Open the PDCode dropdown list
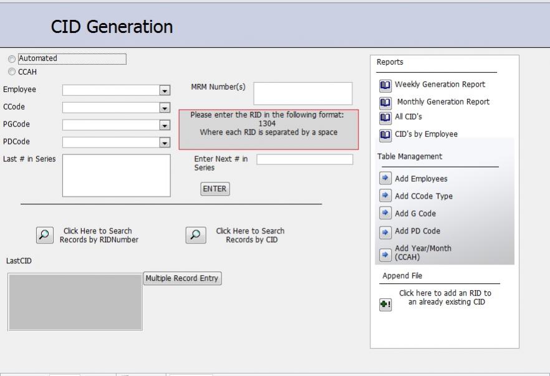The image size is (550, 376). 165,143
